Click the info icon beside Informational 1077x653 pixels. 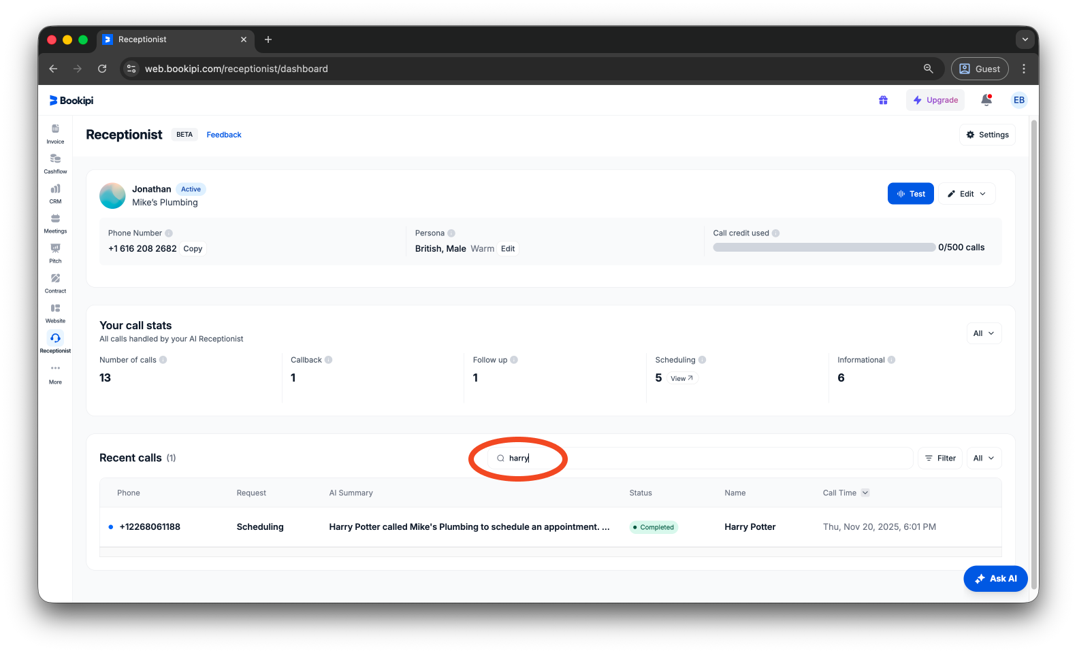892,360
